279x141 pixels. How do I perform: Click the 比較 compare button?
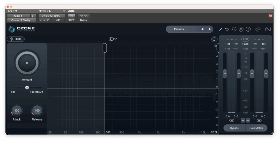(x=58, y=20)
